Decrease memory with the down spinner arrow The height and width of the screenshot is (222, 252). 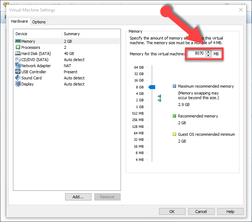(x=208, y=56)
